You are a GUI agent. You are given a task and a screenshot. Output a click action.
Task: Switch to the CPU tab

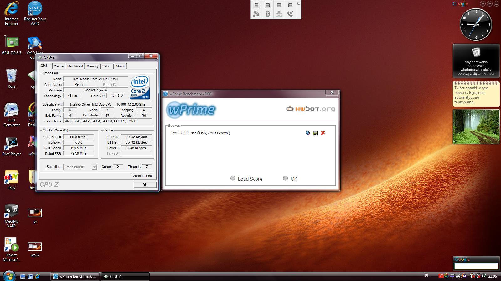44,66
